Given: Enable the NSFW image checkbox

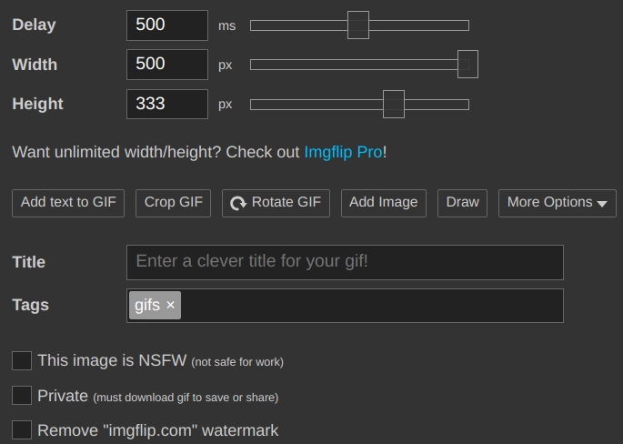Looking at the screenshot, I should pyautogui.click(x=22, y=361).
